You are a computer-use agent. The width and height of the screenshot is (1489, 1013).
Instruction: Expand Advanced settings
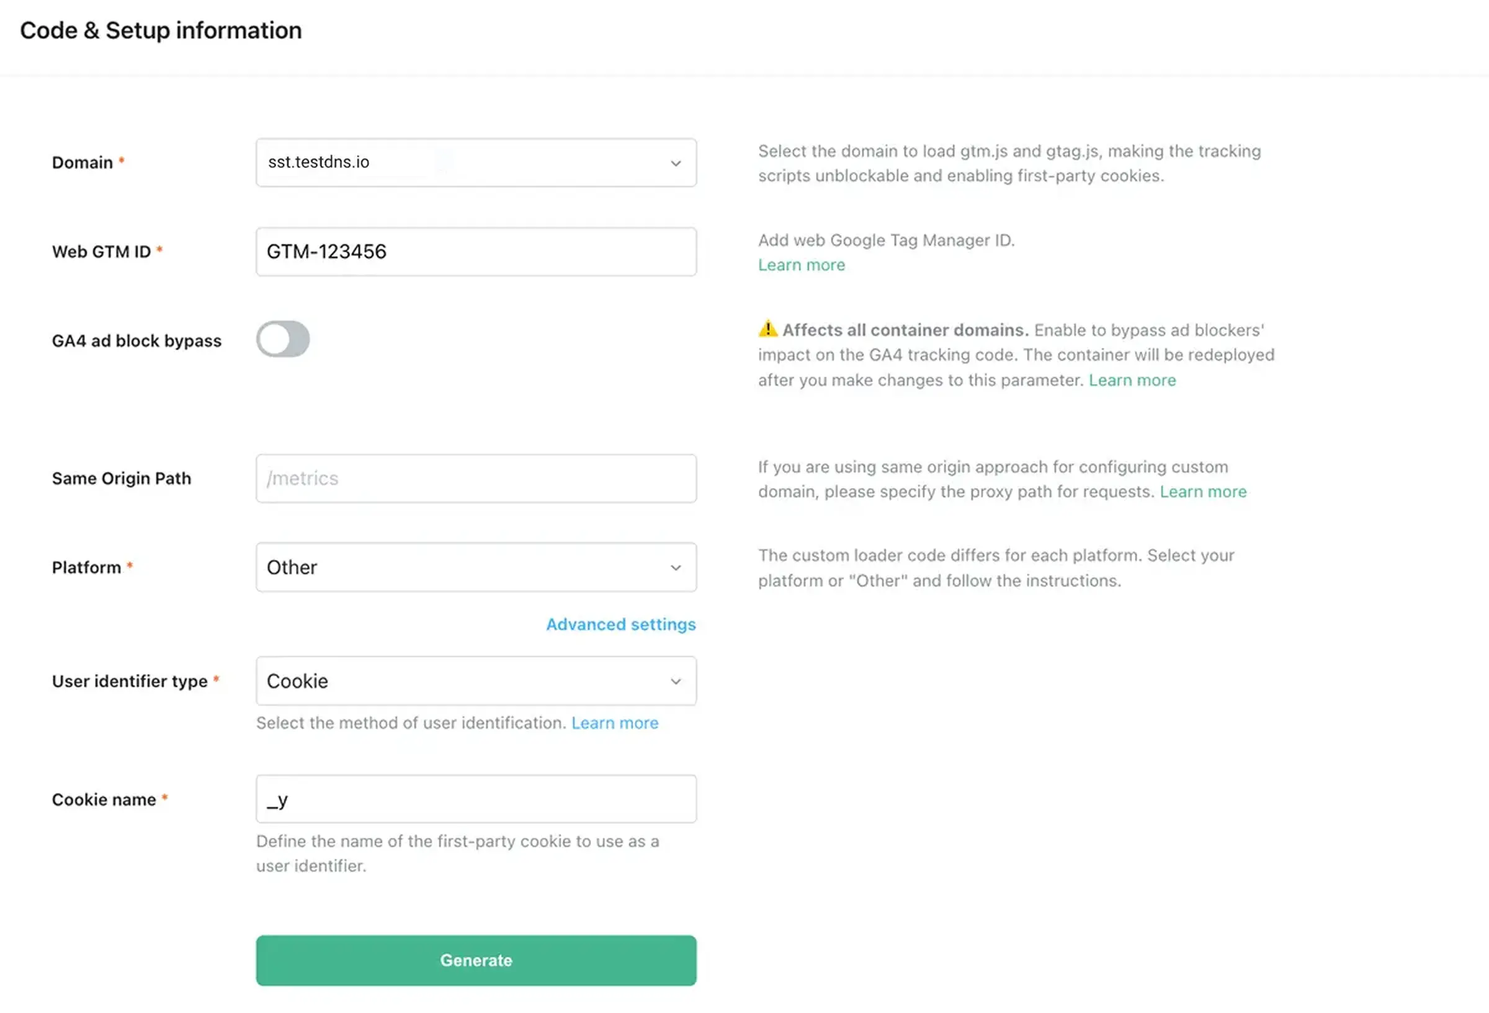pyautogui.click(x=620, y=624)
